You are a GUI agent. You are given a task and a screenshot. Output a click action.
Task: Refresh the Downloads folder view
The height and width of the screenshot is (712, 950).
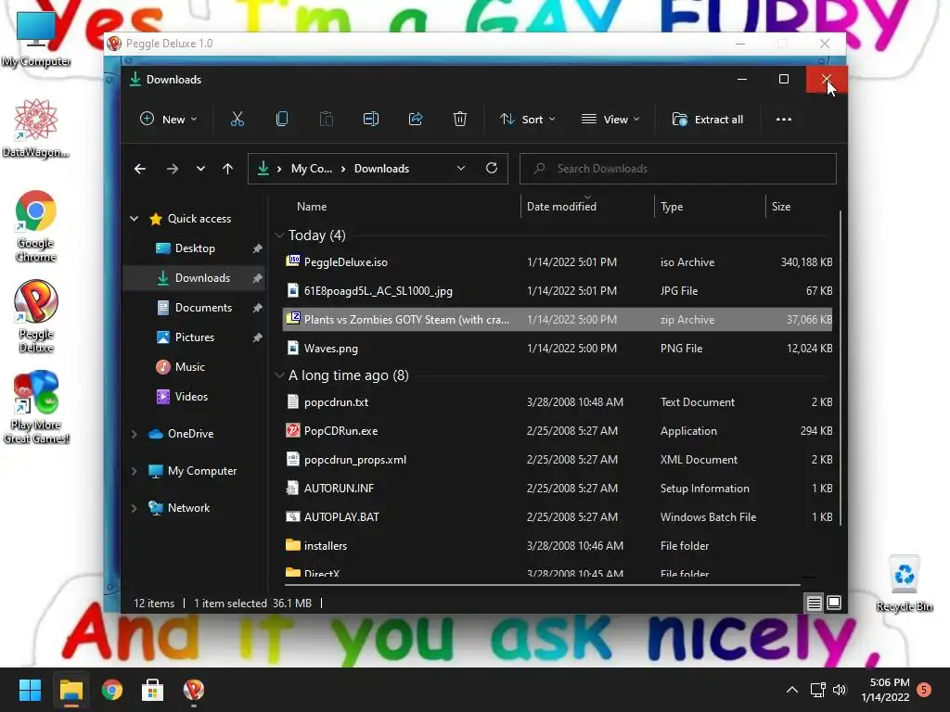coord(492,169)
